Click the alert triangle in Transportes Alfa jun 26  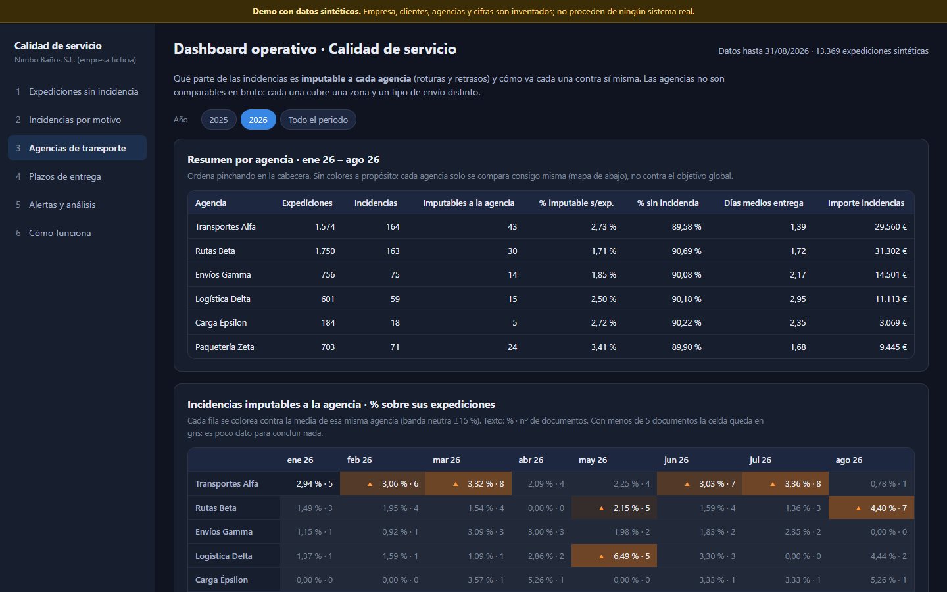687,484
